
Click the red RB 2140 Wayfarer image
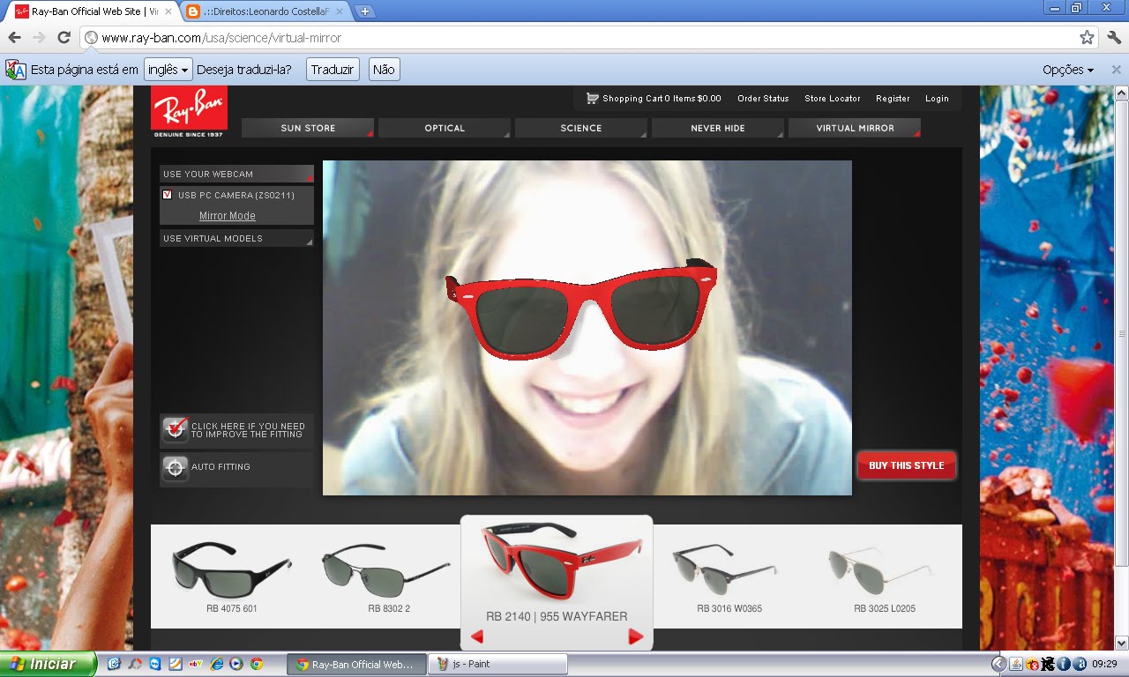point(561,562)
